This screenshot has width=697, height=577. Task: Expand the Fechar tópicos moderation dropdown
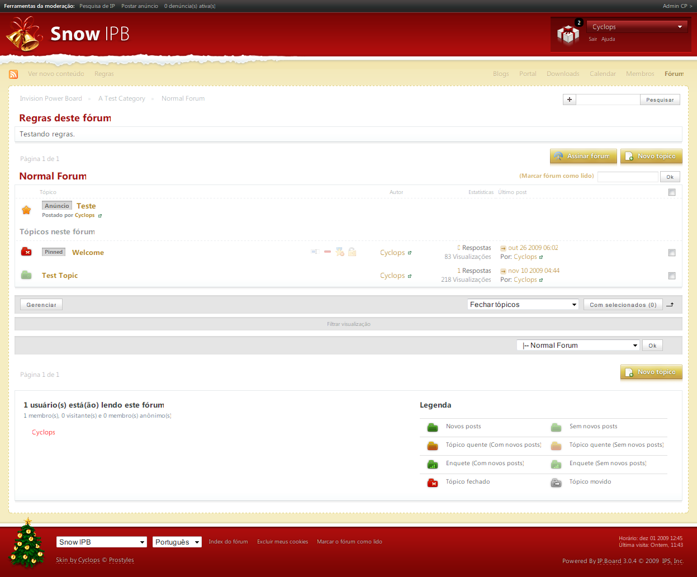[523, 305]
